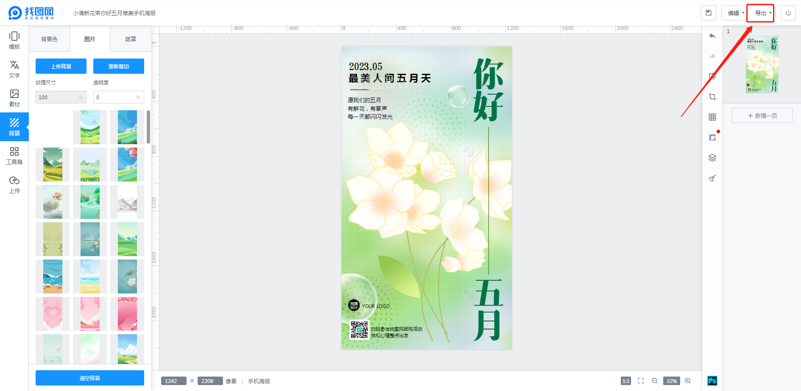
Task: Switch to the 背景色 tab
Action: click(x=49, y=39)
